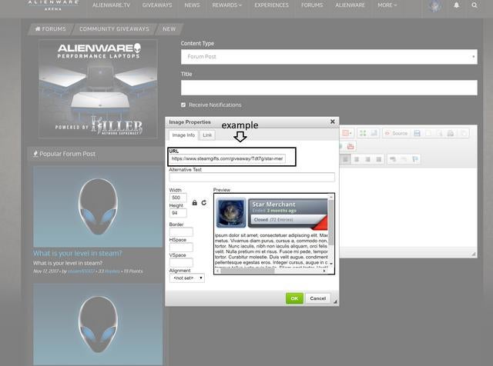
Task: Click the VSpace field
Action: 181,263
